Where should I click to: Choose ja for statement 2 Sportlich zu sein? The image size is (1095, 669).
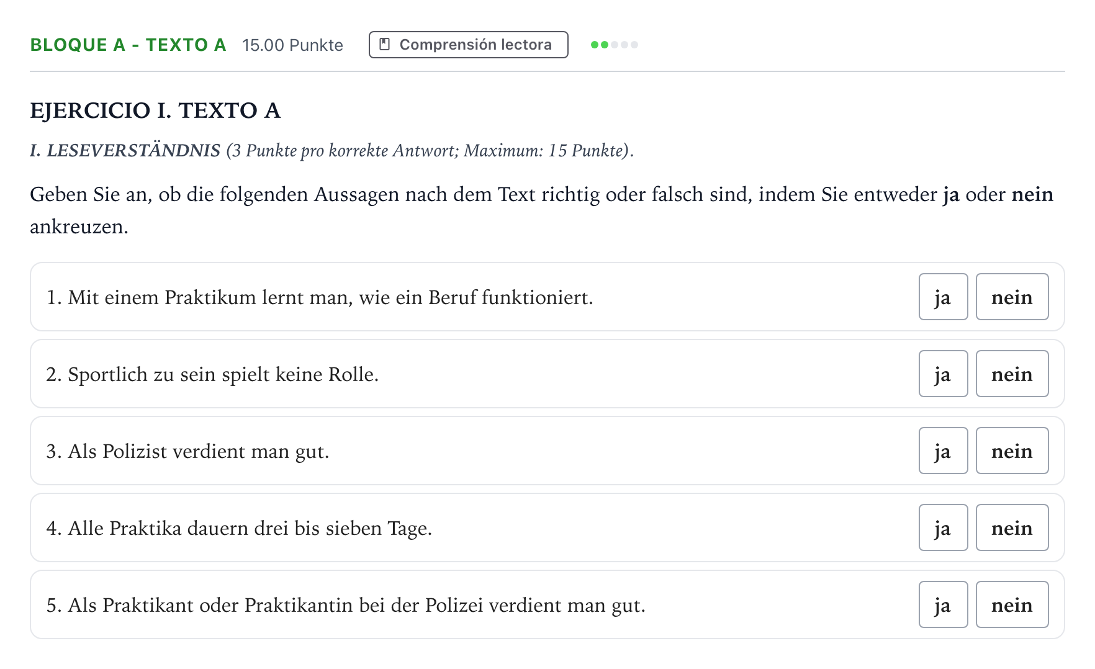(x=943, y=374)
